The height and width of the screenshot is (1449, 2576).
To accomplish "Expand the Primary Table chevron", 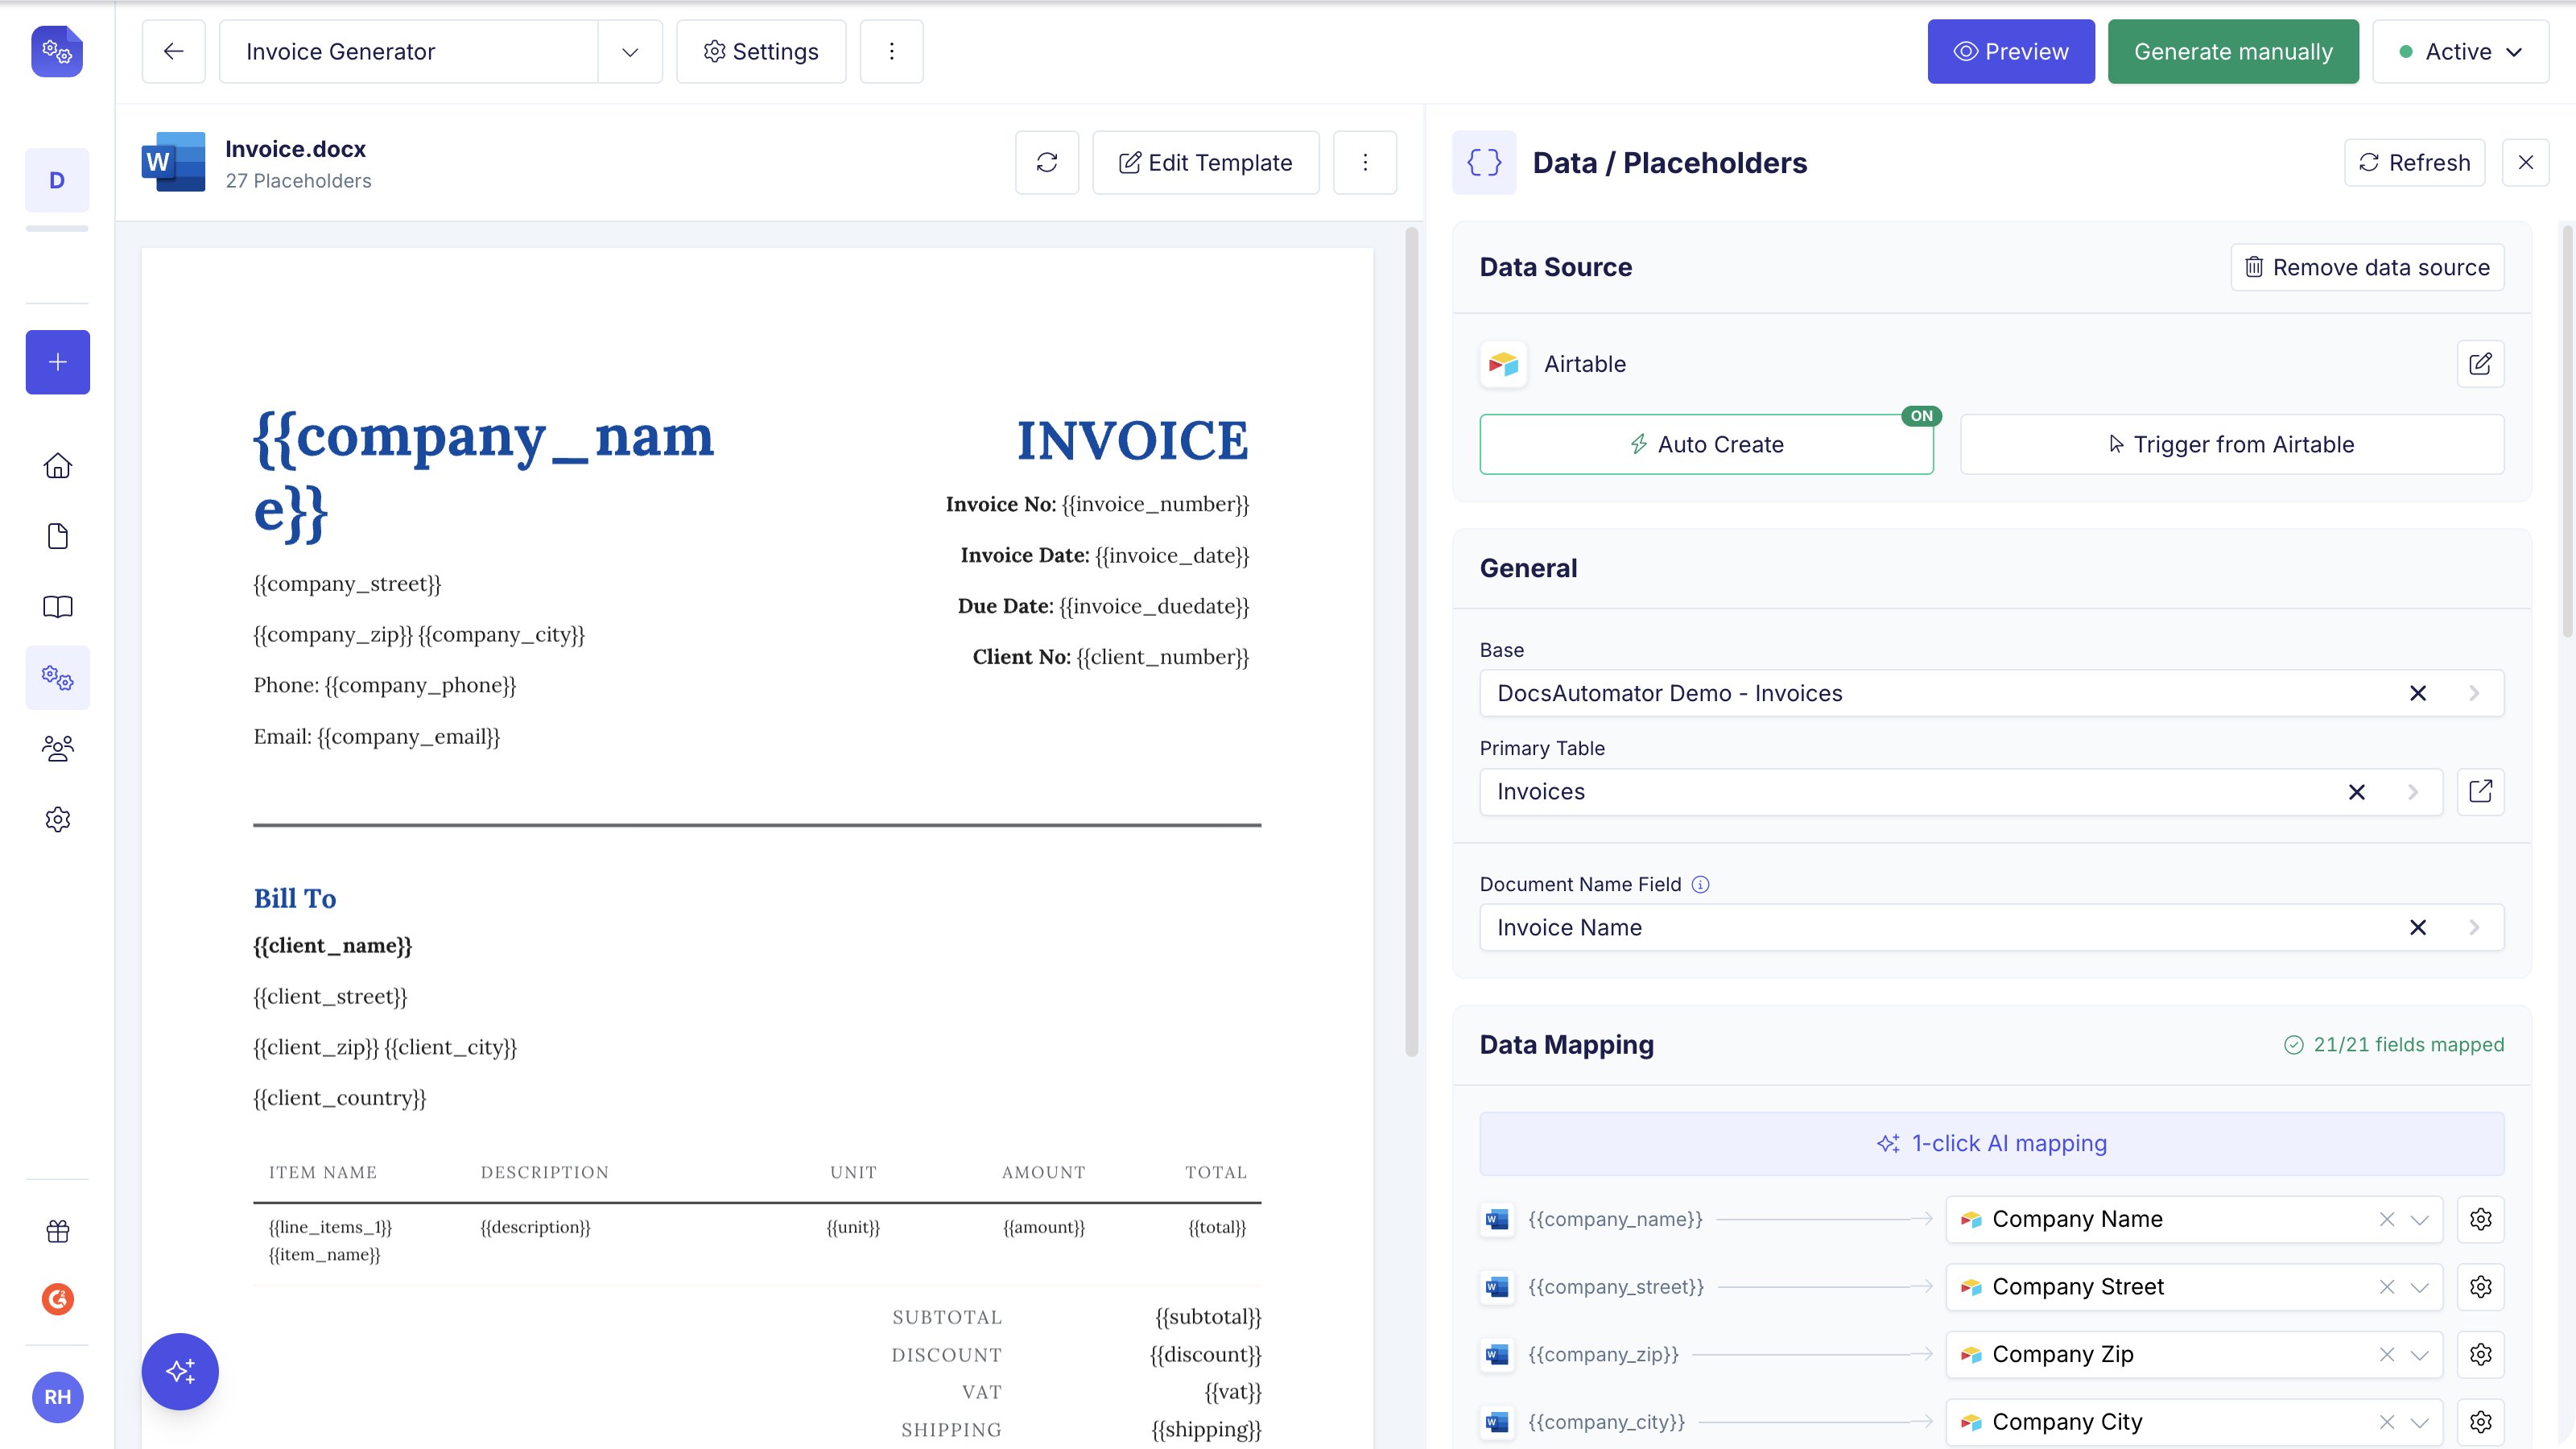I will [2413, 792].
